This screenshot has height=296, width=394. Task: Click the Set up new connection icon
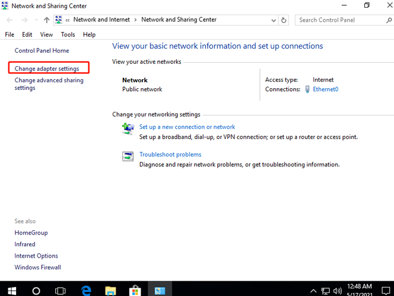128,128
